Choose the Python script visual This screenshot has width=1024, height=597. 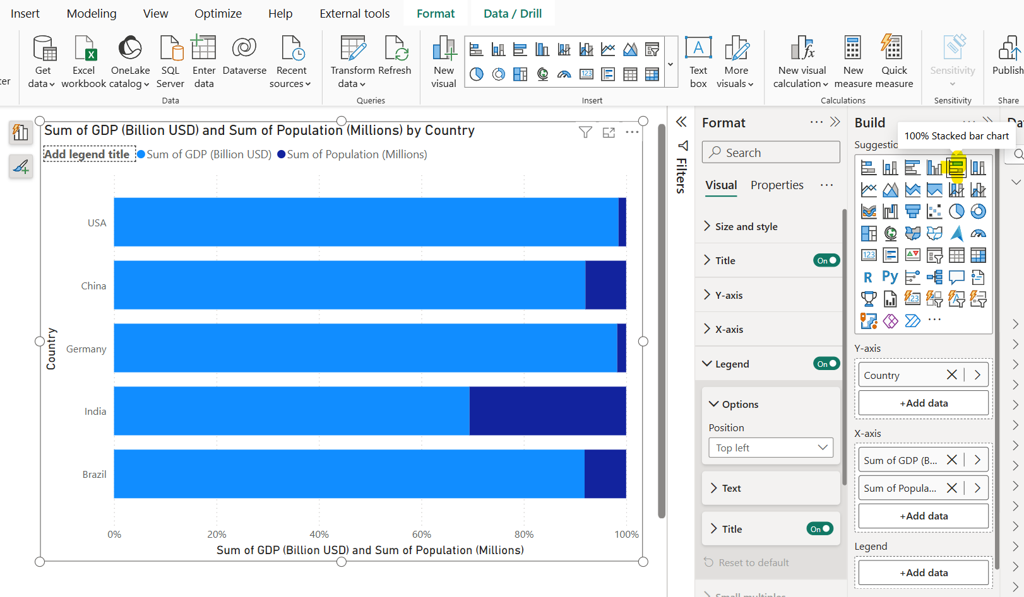(891, 275)
